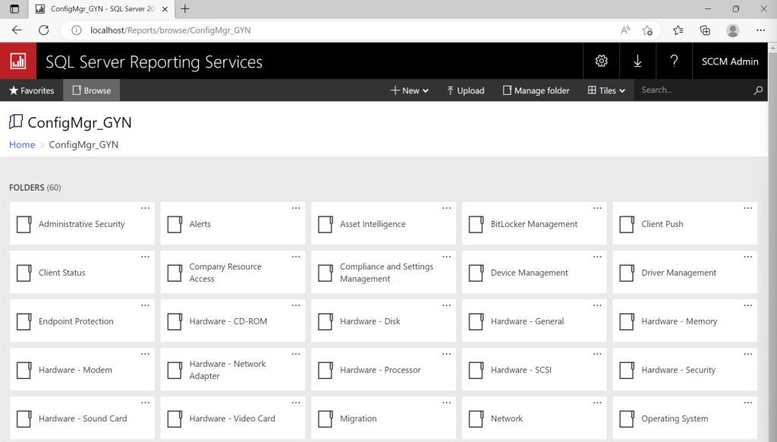Refresh the browser page
The width and height of the screenshot is (777, 442).
click(43, 30)
